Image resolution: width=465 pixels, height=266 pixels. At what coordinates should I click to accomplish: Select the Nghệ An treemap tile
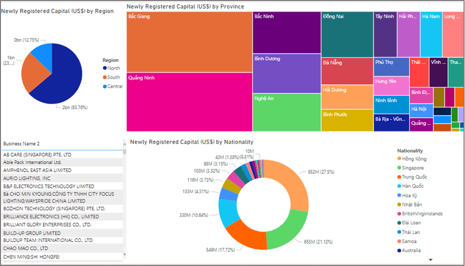coord(286,112)
